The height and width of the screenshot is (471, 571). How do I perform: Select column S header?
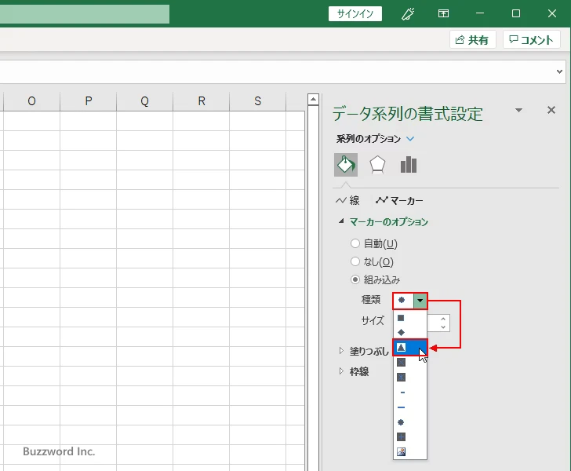tap(257, 101)
